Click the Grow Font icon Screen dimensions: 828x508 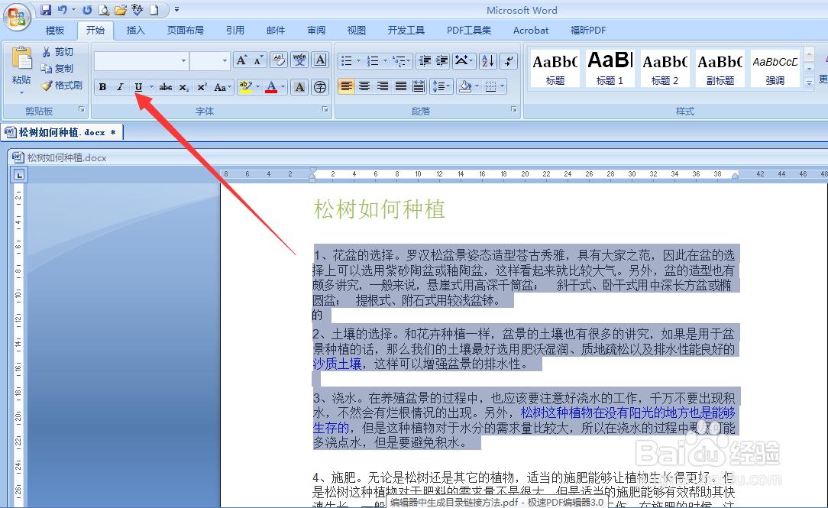(x=241, y=60)
